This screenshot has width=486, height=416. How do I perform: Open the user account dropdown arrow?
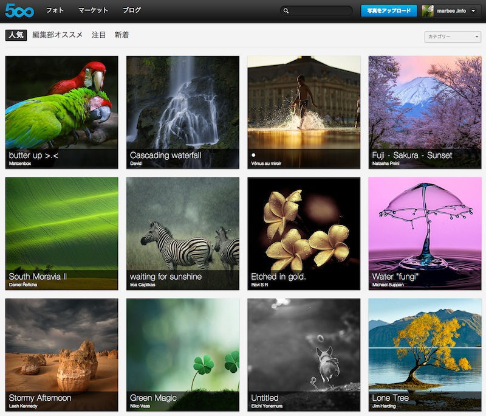coord(472,11)
